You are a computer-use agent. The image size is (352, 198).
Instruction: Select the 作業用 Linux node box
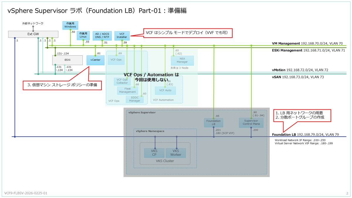pyautogui.click(x=83, y=35)
